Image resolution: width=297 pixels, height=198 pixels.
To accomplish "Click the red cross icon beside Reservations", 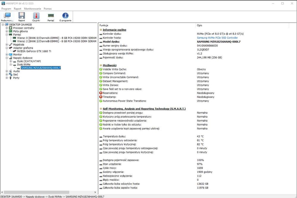I will click(101, 93).
